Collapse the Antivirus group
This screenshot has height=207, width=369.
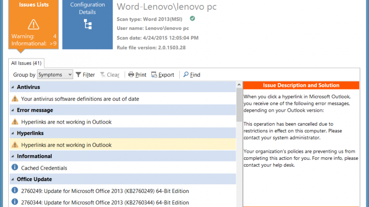tap(12, 87)
